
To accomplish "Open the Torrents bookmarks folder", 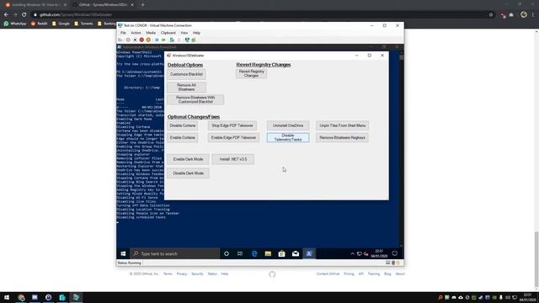I will pyautogui.click(x=83, y=24).
